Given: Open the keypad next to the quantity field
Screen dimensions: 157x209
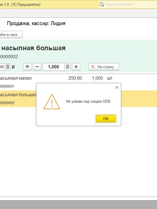Looking at the screenshot, I should 68,67.
